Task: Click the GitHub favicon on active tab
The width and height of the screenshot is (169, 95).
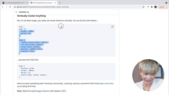Action: pyautogui.click(x=31, y=3)
